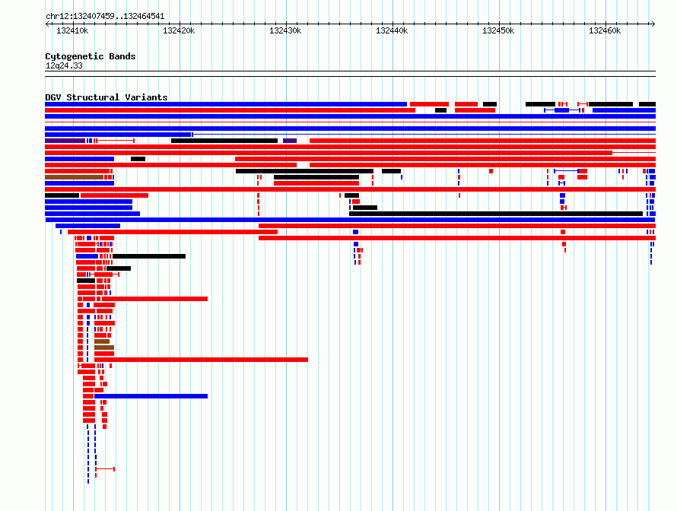Select the first-row blue variant ending near 132441k
Viewport: 677px width, 511px height.
pyautogui.click(x=226, y=104)
